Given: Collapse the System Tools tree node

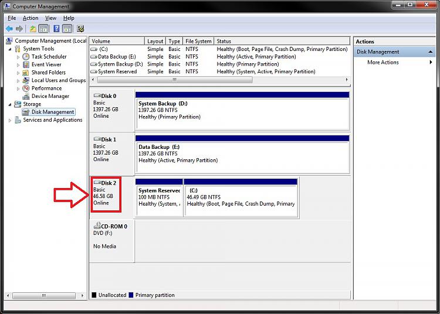Looking at the screenshot, I should [x=10, y=49].
